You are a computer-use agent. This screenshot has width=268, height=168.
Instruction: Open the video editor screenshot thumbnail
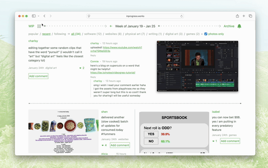197,66
